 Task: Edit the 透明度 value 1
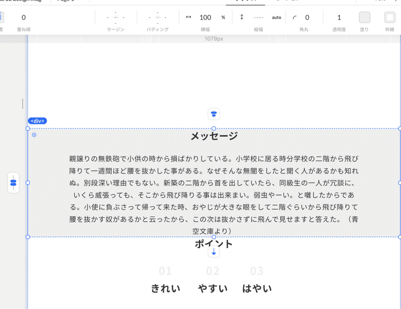339,18
